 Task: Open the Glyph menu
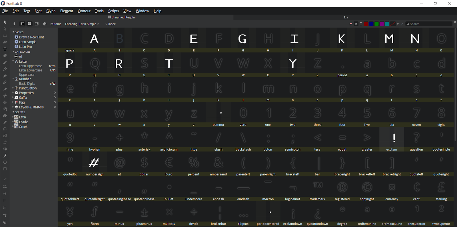click(x=51, y=11)
